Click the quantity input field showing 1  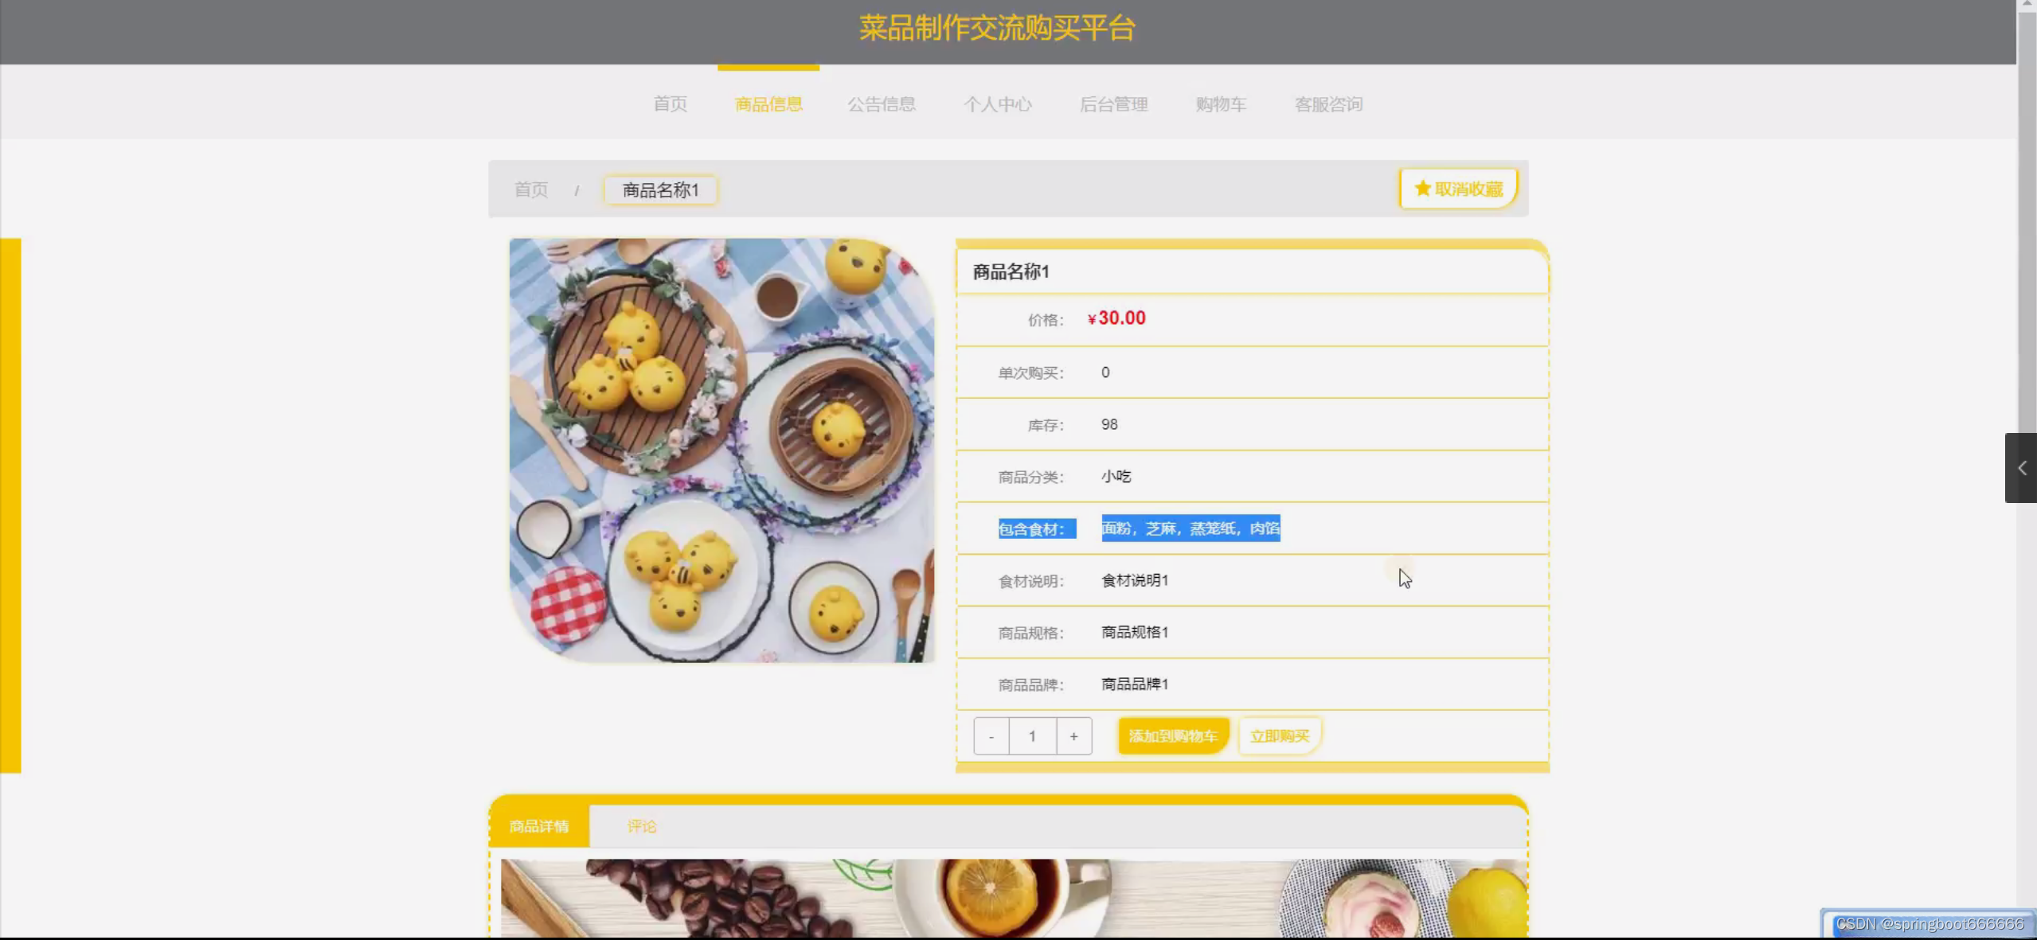pyautogui.click(x=1032, y=736)
